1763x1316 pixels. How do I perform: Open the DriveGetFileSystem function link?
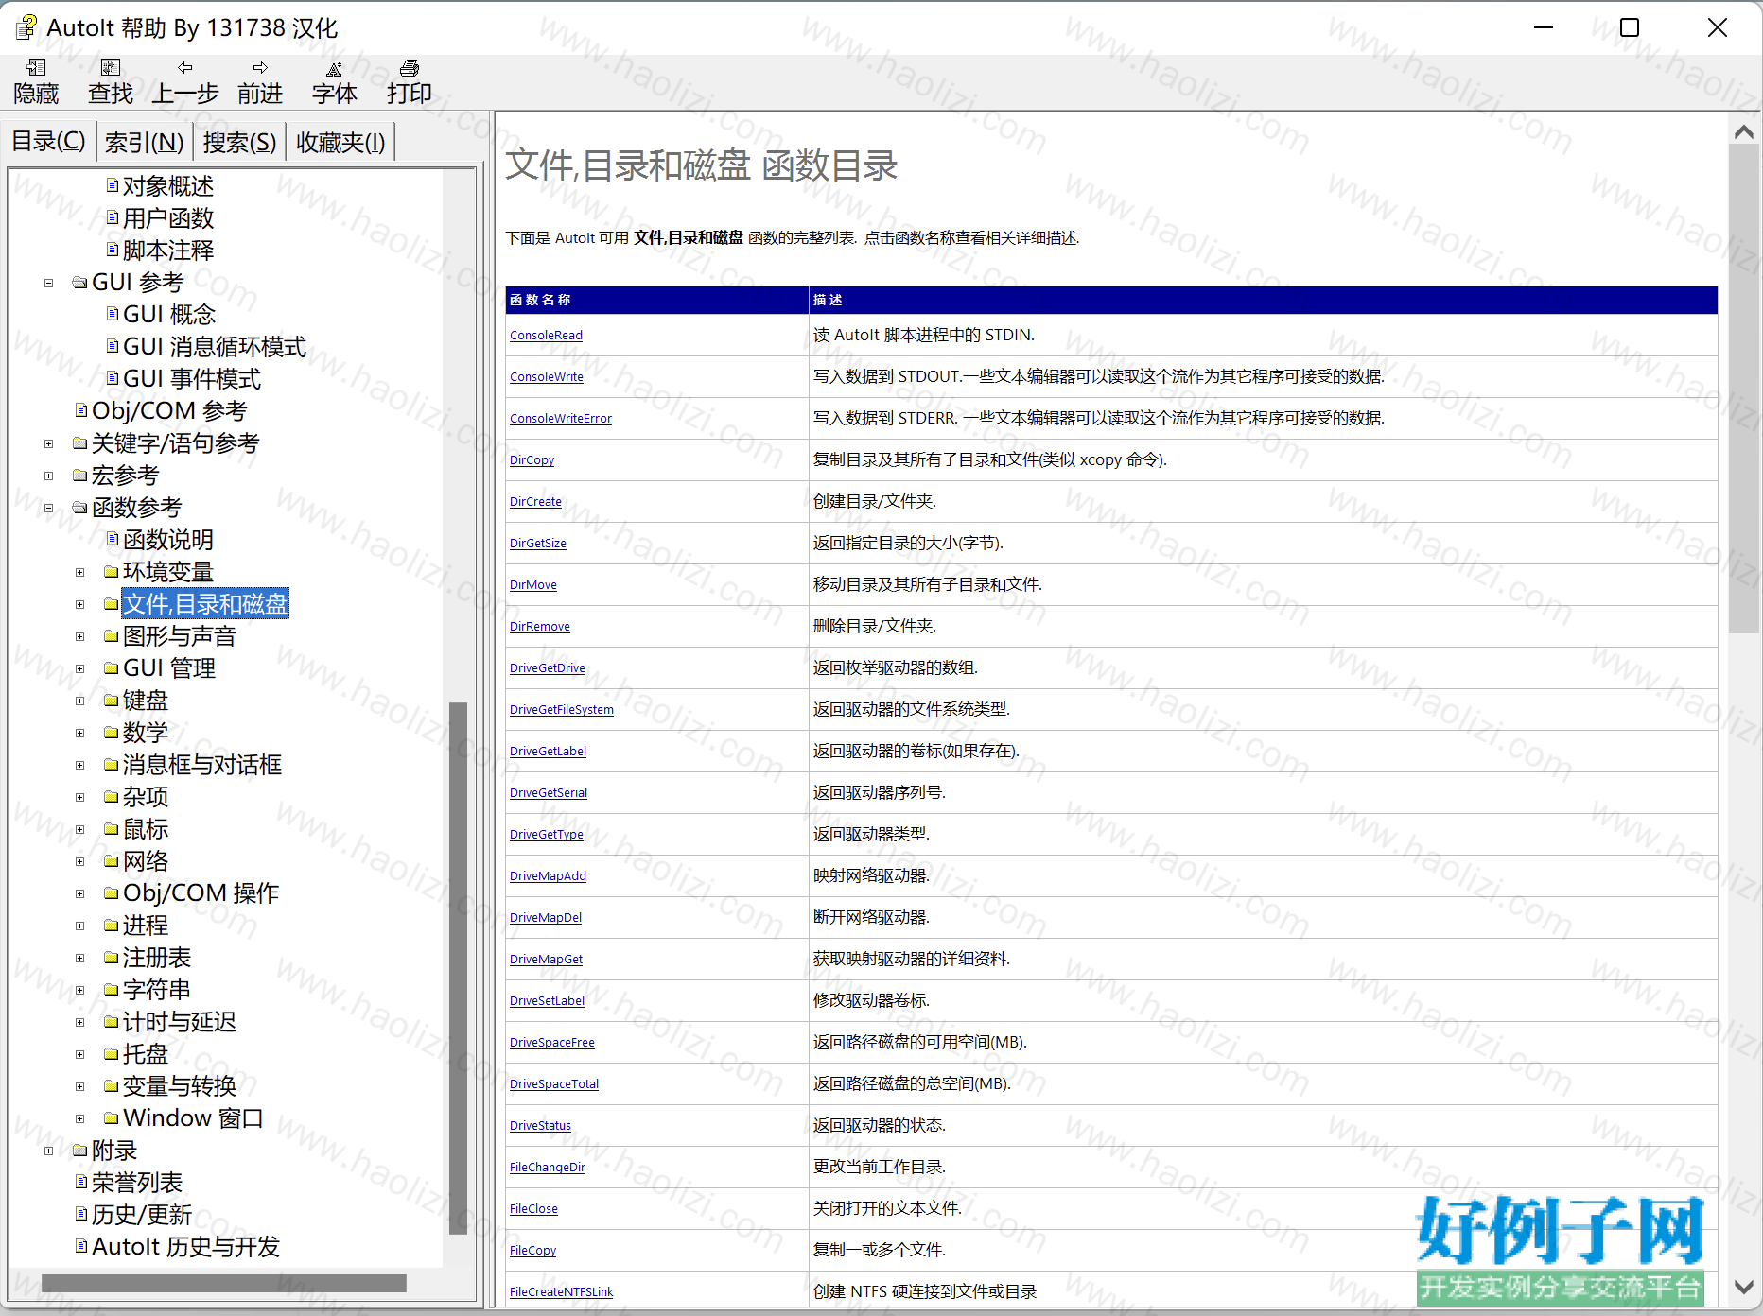[562, 709]
